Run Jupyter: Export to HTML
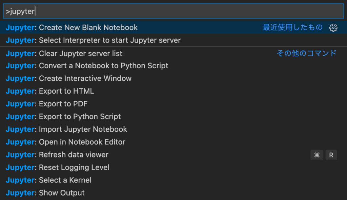This screenshot has width=347, height=200. tap(173, 91)
